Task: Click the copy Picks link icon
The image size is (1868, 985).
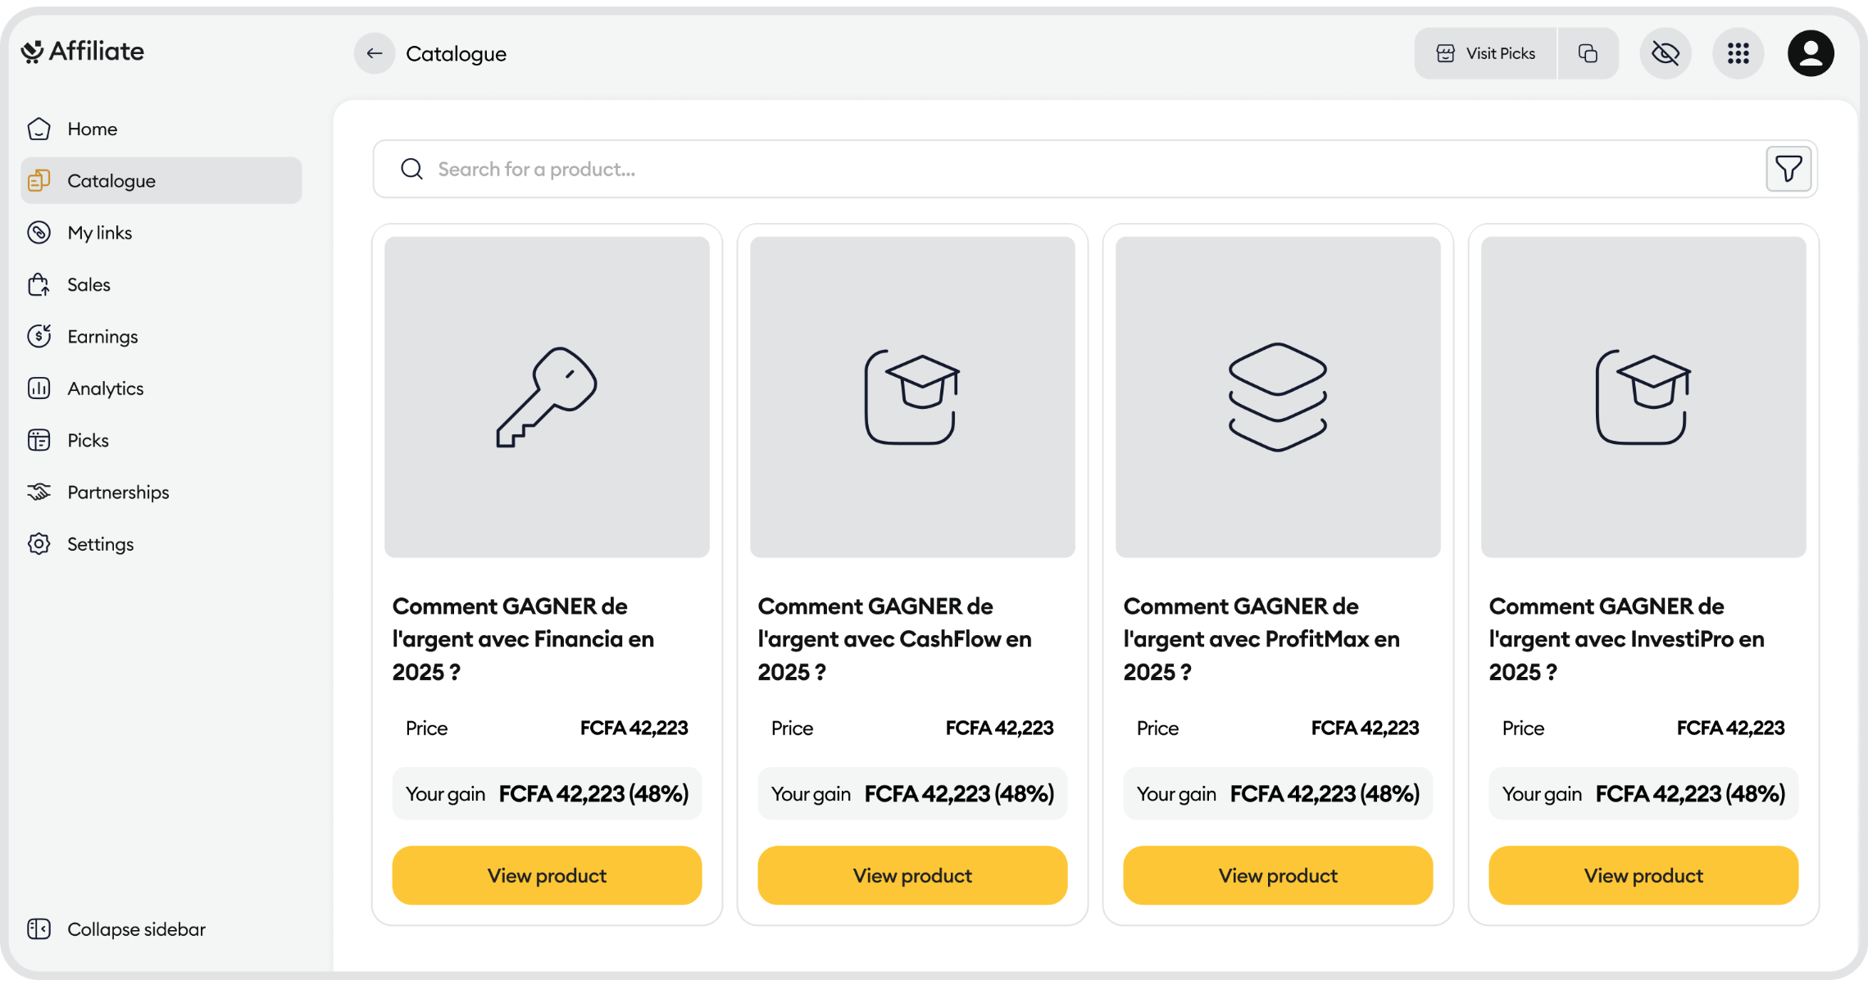Action: (x=1588, y=53)
